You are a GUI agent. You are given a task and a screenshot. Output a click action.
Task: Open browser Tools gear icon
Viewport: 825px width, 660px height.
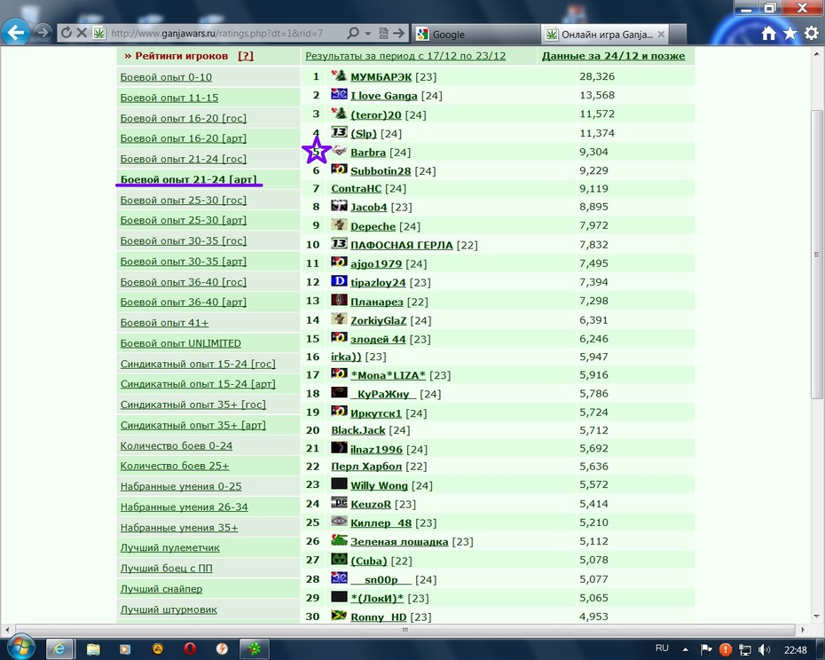(812, 33)
